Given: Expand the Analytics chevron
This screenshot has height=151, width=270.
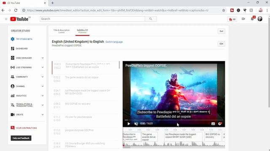Looking at the screenshot, I should 43,96.
